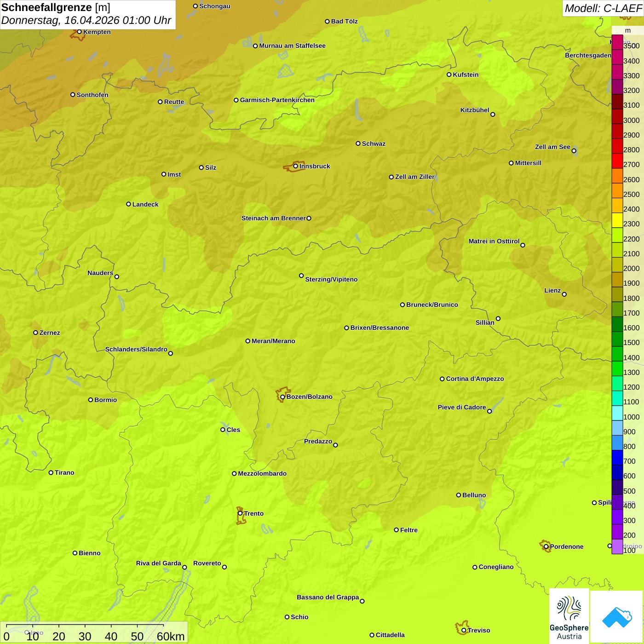Viewport: 644px width, 644px height.
Task: Click the Bruneck/Brunico label
Action: 432,305
